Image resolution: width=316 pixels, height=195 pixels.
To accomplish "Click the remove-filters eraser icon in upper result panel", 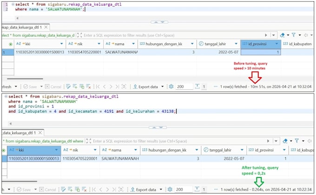I will pos(283,35).
